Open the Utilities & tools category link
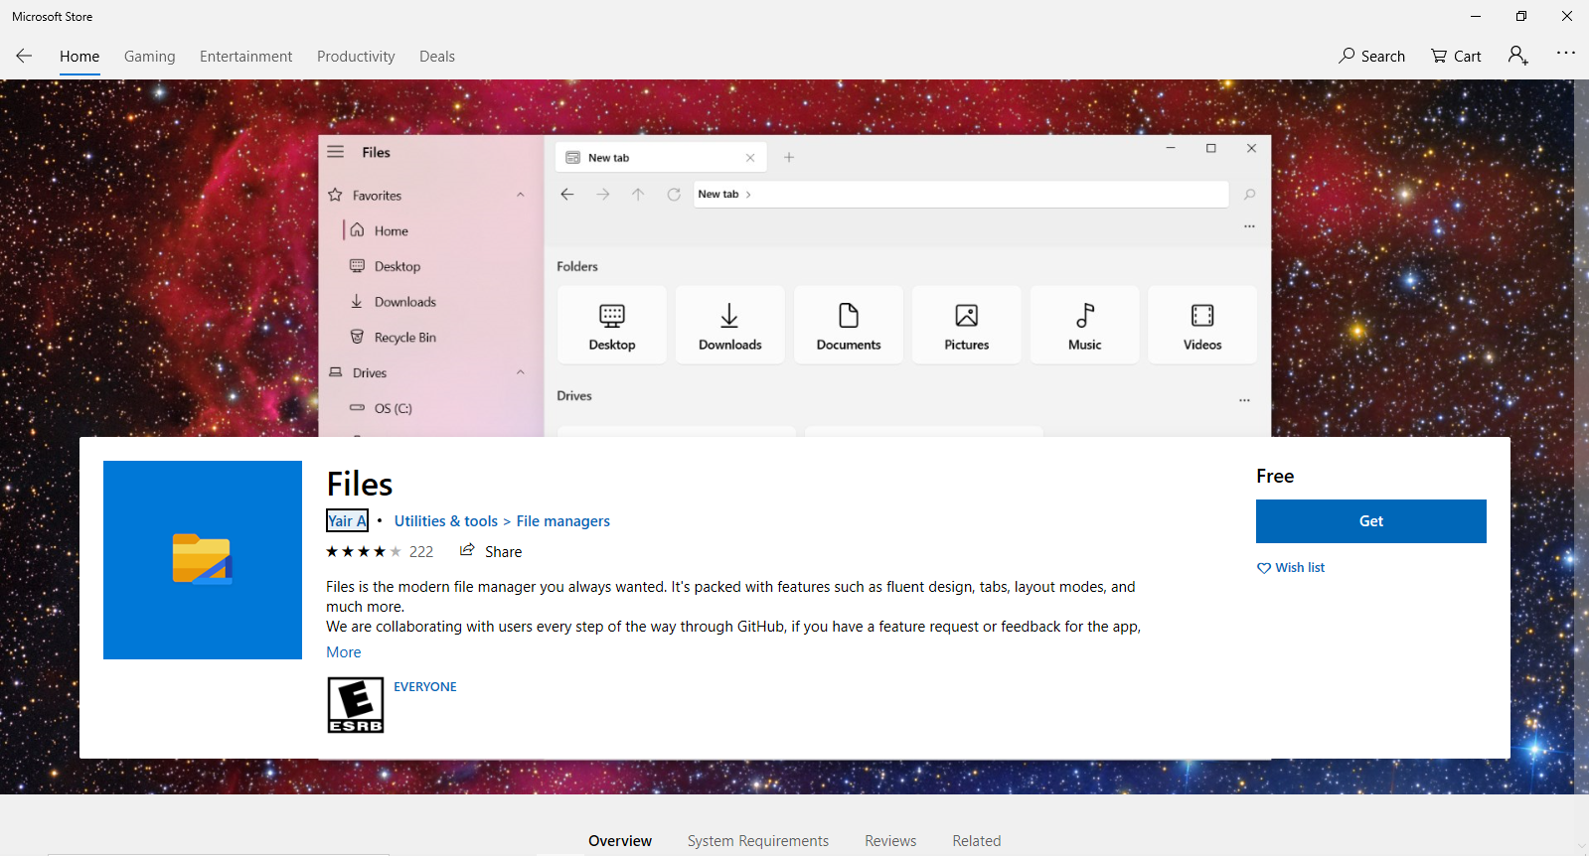 pos(446,521)
